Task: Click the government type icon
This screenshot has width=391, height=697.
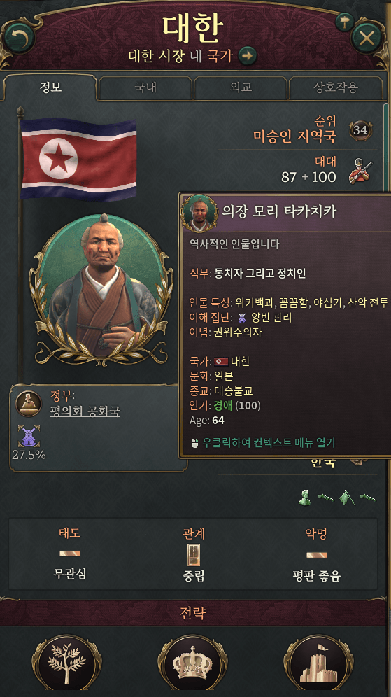Action: coord(29,404)
